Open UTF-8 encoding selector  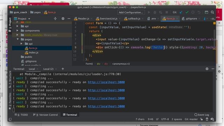pyautogui.click(x=165, y=119)
